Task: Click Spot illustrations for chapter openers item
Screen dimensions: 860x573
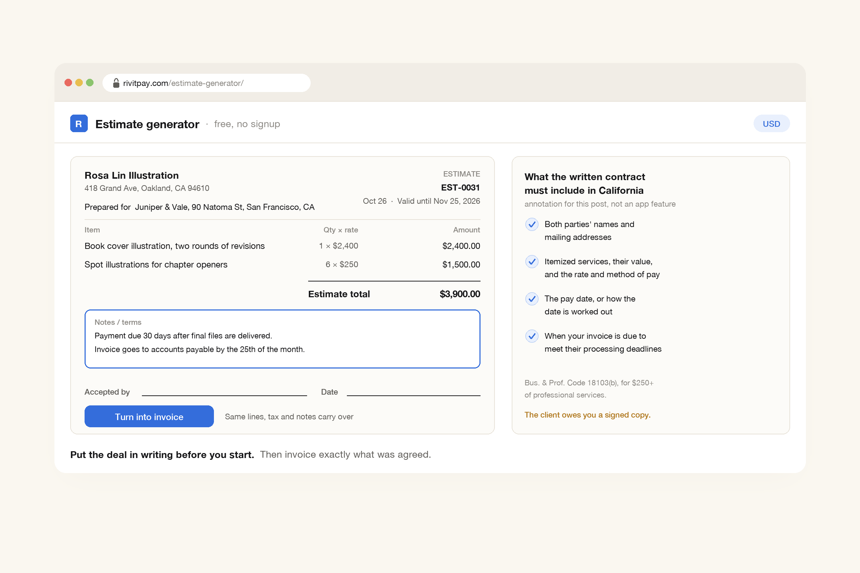Action: coord(156,265)
